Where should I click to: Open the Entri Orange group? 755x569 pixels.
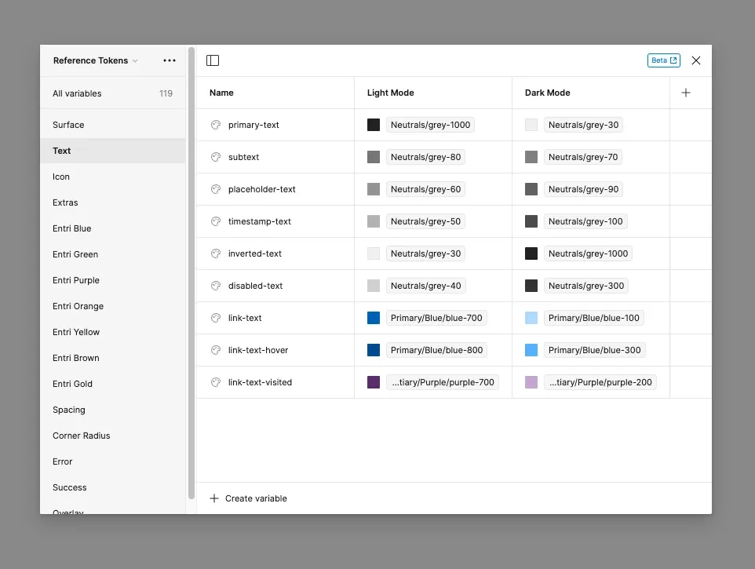[113, 306]
